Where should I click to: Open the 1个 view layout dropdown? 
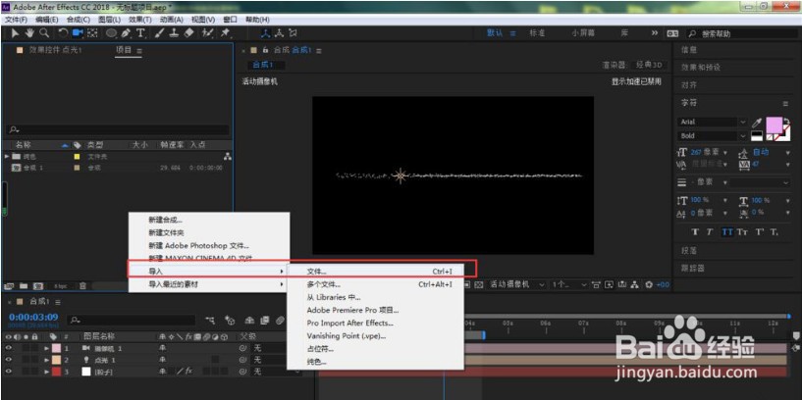pyautogui.click(x=568, y=284)
